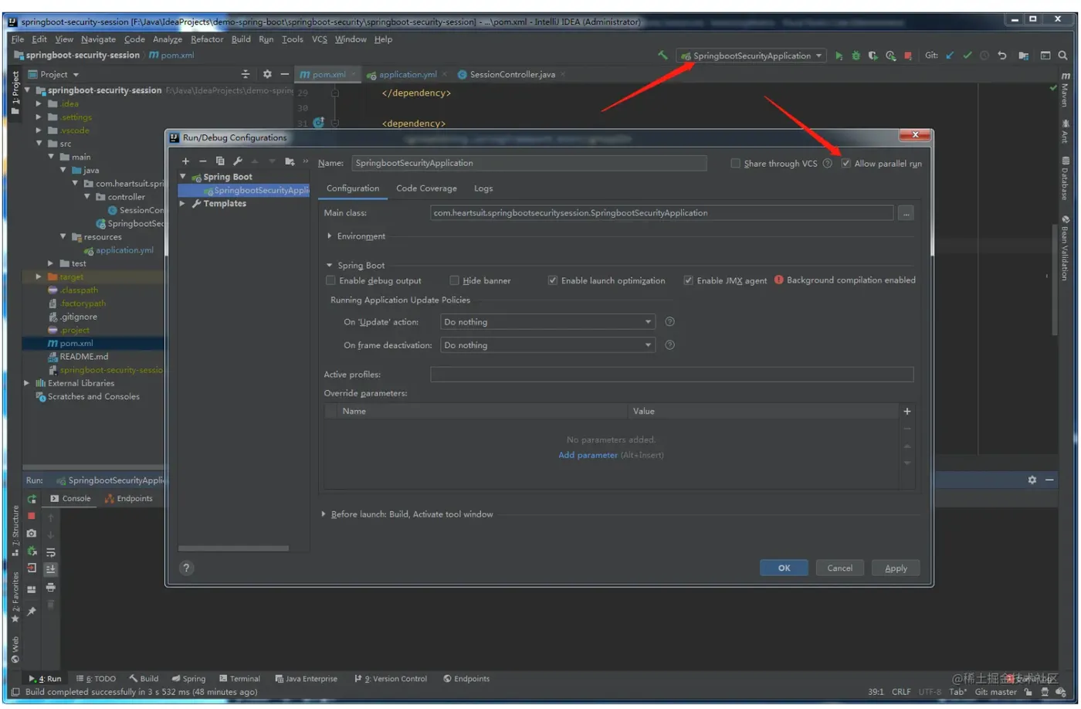Click the configuration list's horizontal scrollbar
Viewport: 1081px width, 709px height.
[x=234, y=548]
